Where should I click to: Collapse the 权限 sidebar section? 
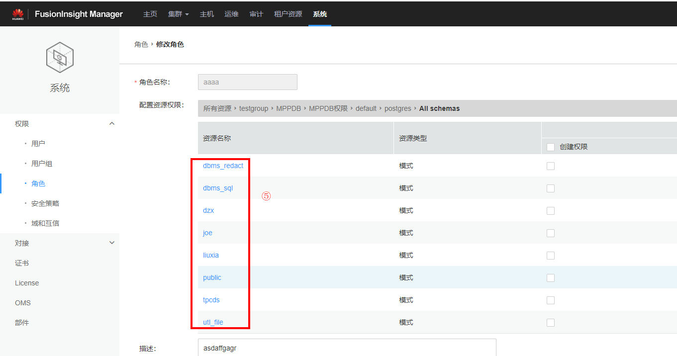click(x=112, y=123)
